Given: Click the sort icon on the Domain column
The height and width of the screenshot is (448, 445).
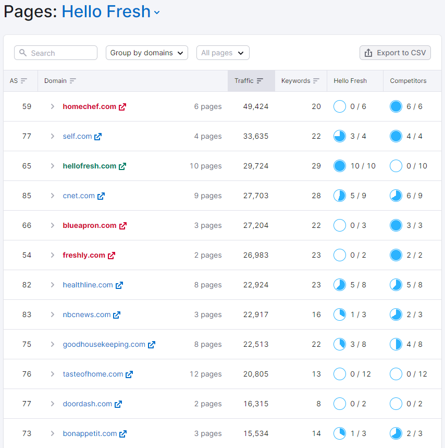Looking at the screenshot, I should pos(73,81).
